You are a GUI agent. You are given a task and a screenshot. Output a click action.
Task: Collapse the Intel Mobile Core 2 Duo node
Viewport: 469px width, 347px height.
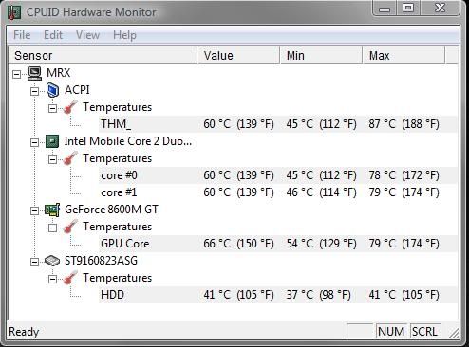point(34,142)
